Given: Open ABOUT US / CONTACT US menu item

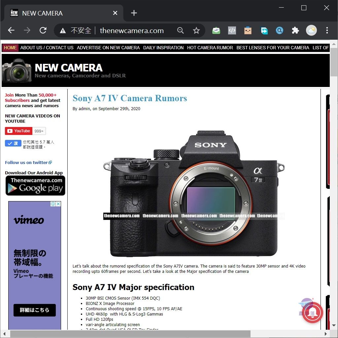Looking at the screenshot, I should click(x=47, y=48).
